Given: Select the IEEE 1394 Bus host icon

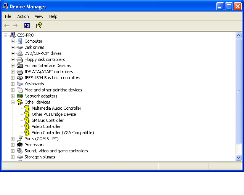Looking at the screenshot, I should point(20,78).
